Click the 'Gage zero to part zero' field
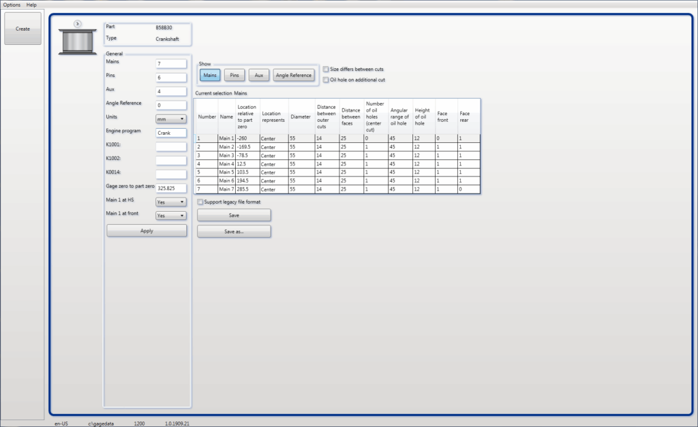This screenshot has height=427, width=698. click(x=170, y=187)
